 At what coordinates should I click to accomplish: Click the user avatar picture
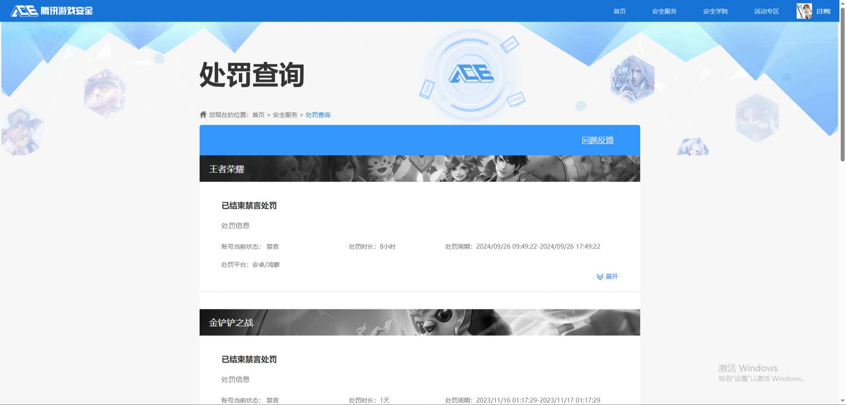(x=804, y=11)
